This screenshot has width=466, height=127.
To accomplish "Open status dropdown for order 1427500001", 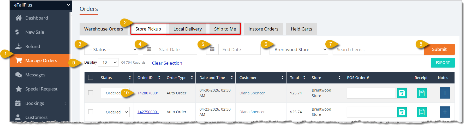I will (115, 112).
